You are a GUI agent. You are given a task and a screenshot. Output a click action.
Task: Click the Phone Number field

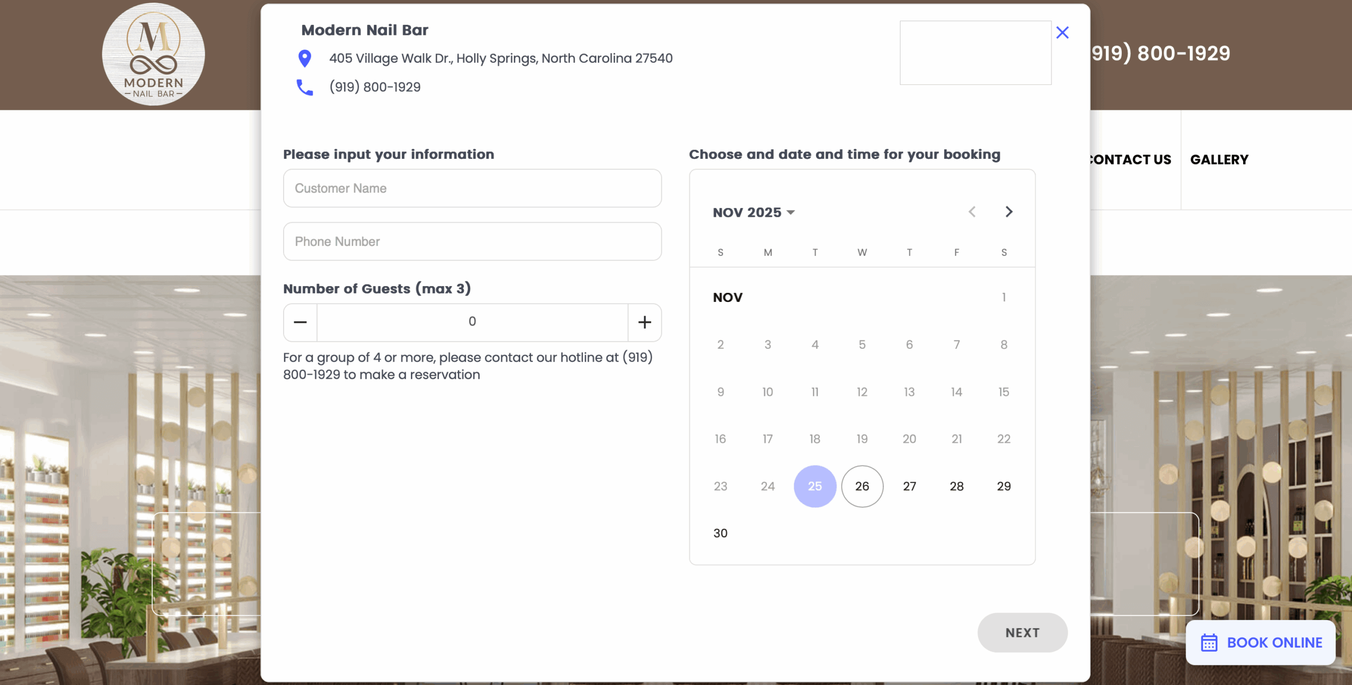pyautogui.click(x=472, y=241)
